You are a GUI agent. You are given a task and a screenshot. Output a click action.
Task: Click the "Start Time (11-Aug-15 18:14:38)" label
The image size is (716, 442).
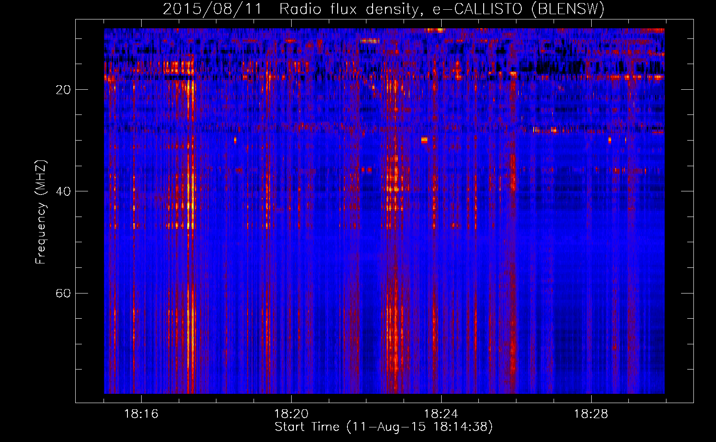point(384,427)
